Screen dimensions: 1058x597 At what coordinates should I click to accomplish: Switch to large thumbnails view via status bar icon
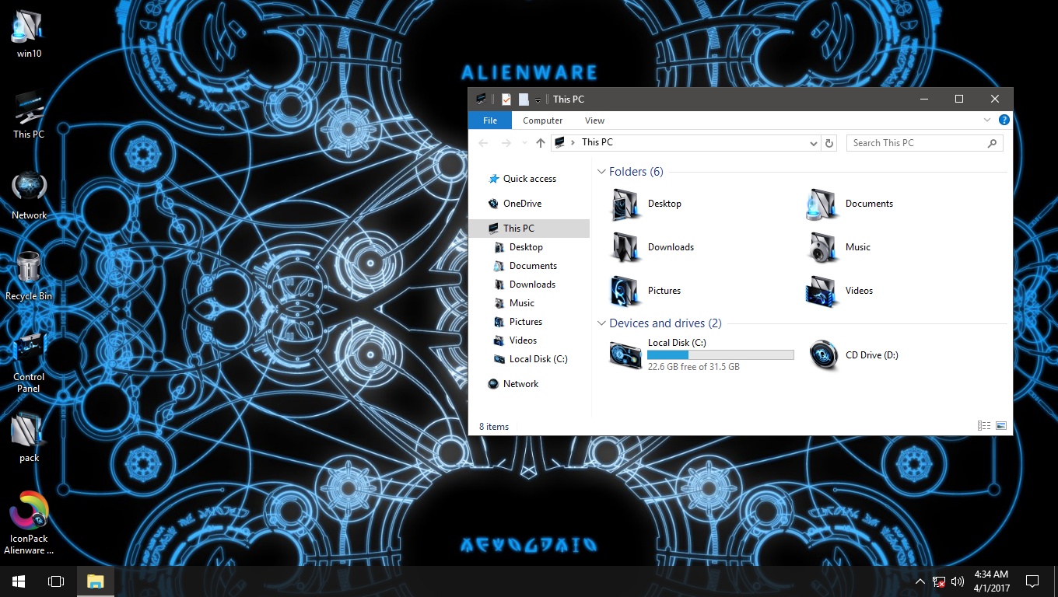tap(1001, 426)
